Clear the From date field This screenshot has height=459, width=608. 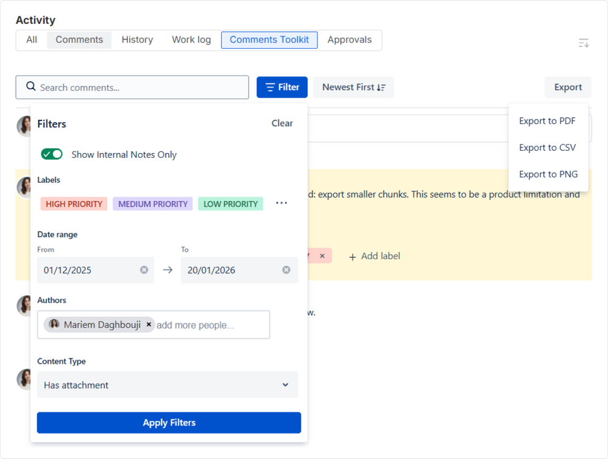144,269
